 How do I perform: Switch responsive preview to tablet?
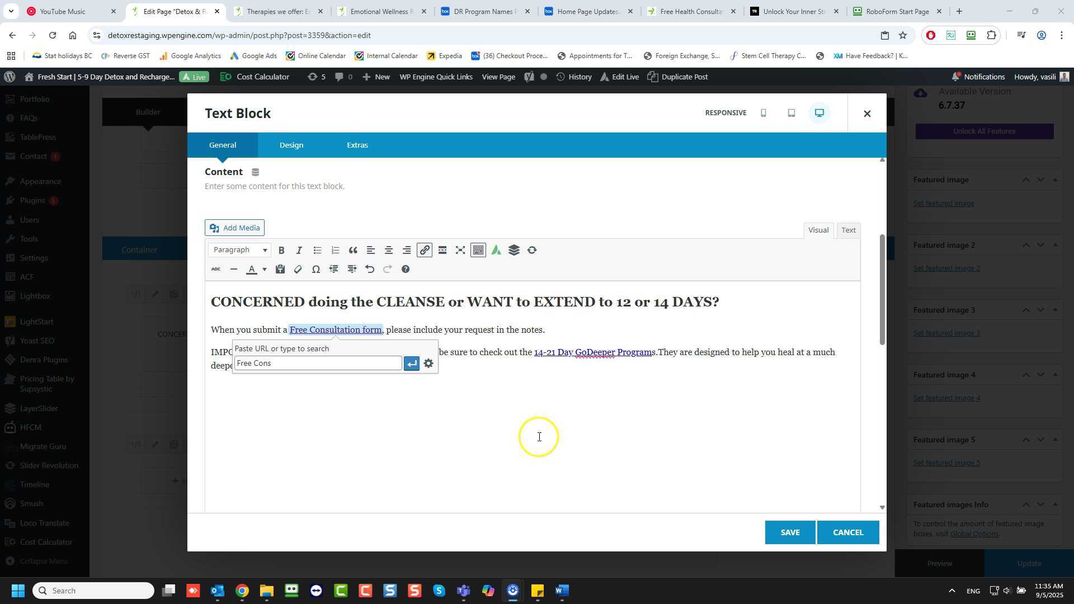pyautogui.click(x=792, y=114)
